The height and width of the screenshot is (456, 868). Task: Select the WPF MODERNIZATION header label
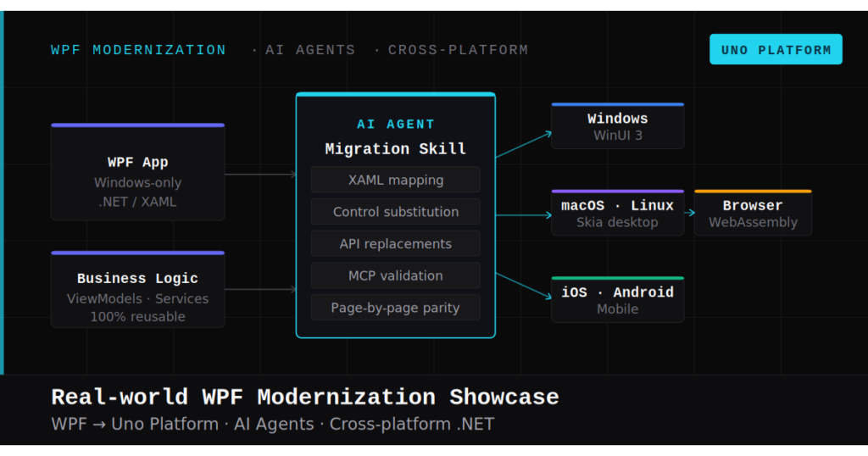coord(138,50)
